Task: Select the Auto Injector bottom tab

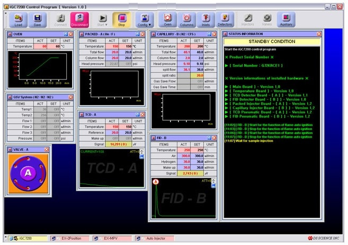Action: click(155, 238)
